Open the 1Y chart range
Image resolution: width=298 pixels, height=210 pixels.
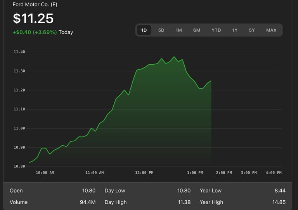tap(235, 30)
